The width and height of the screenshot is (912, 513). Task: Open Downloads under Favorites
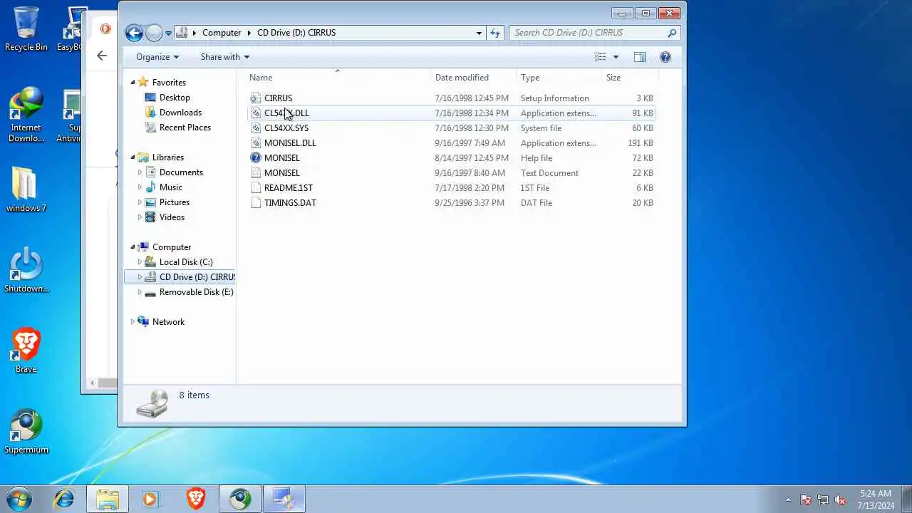pyautogui.click(x=180, y=113)
